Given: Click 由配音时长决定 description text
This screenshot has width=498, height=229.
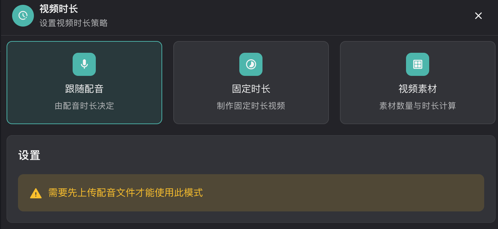Looking at the screenshot, I should pos(84,106).
